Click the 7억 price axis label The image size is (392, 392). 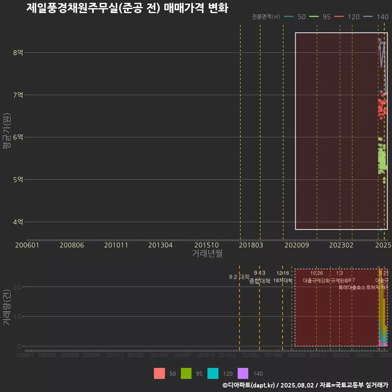pyautogui.click(x=18, y=95)
